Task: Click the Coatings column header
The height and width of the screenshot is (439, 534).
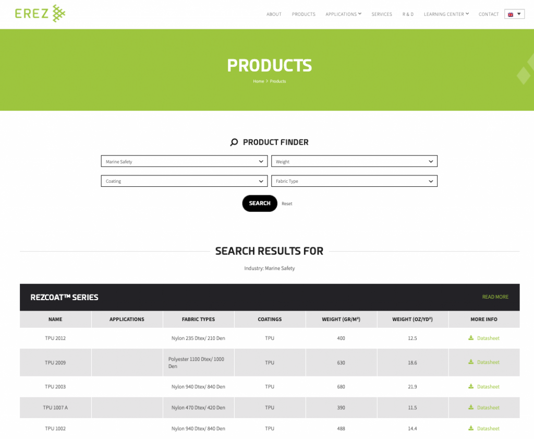Action: tap(270, 319)
